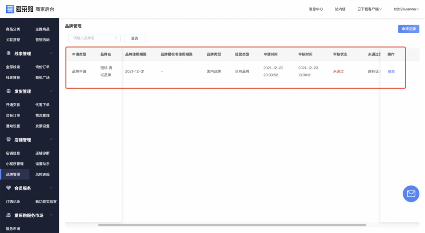Open 运营助手 menu item
This screenshot has height=233, width=425.
coord(42,164)
